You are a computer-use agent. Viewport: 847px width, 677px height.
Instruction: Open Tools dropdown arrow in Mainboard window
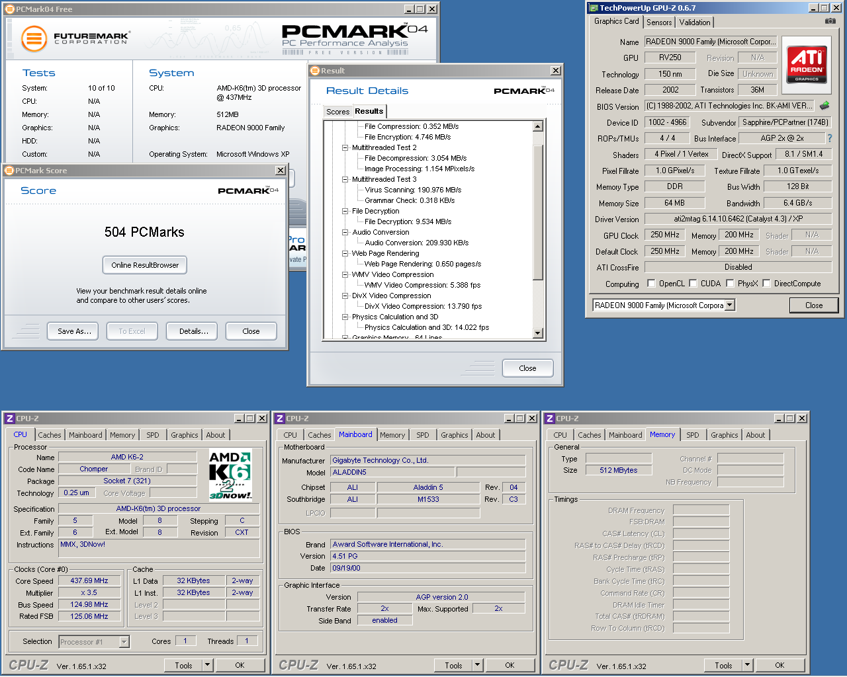pos(477,665)
